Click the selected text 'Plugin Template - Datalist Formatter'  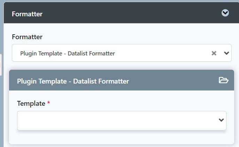(x=68, y=53)
